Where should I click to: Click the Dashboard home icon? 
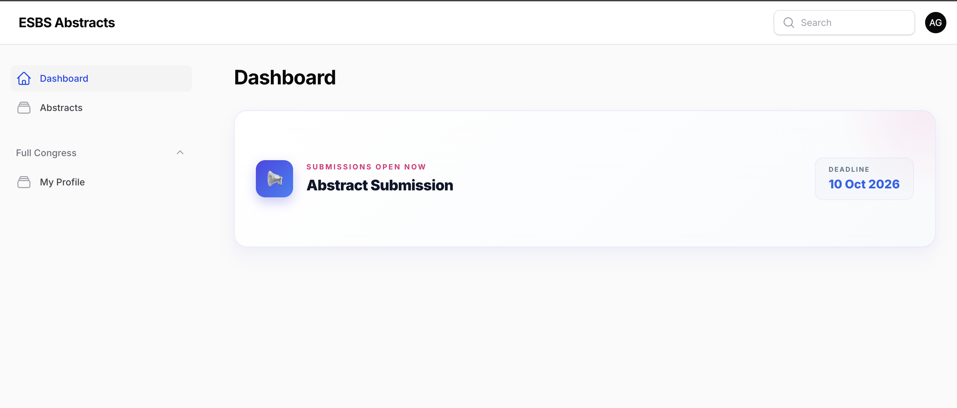24,78
